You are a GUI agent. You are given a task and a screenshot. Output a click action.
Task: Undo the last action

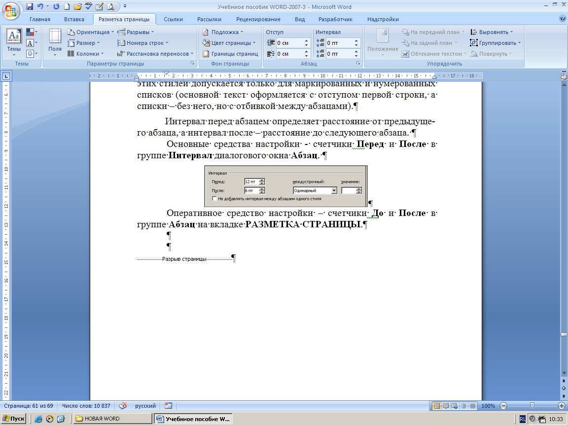coord(40,6)
